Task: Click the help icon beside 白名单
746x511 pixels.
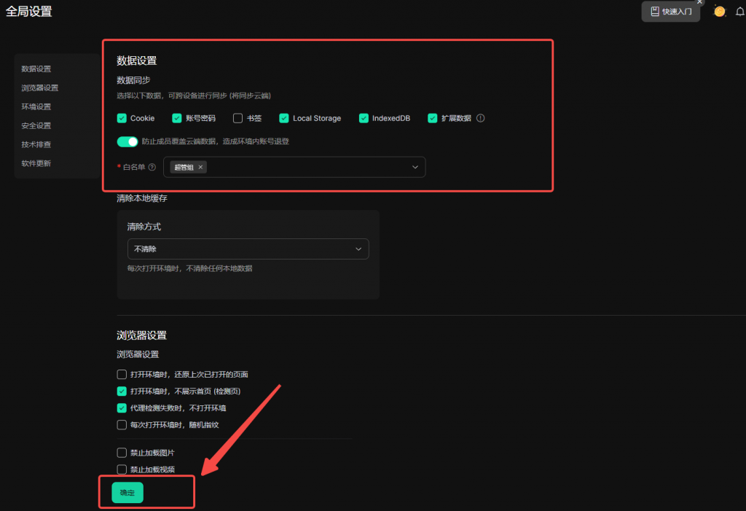Action: [x=152, y=167]
